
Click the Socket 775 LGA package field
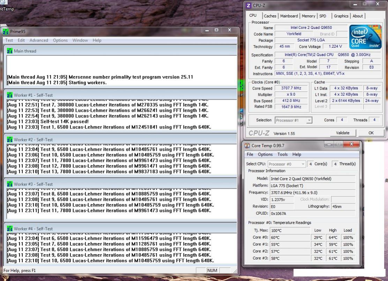(311, 40)
